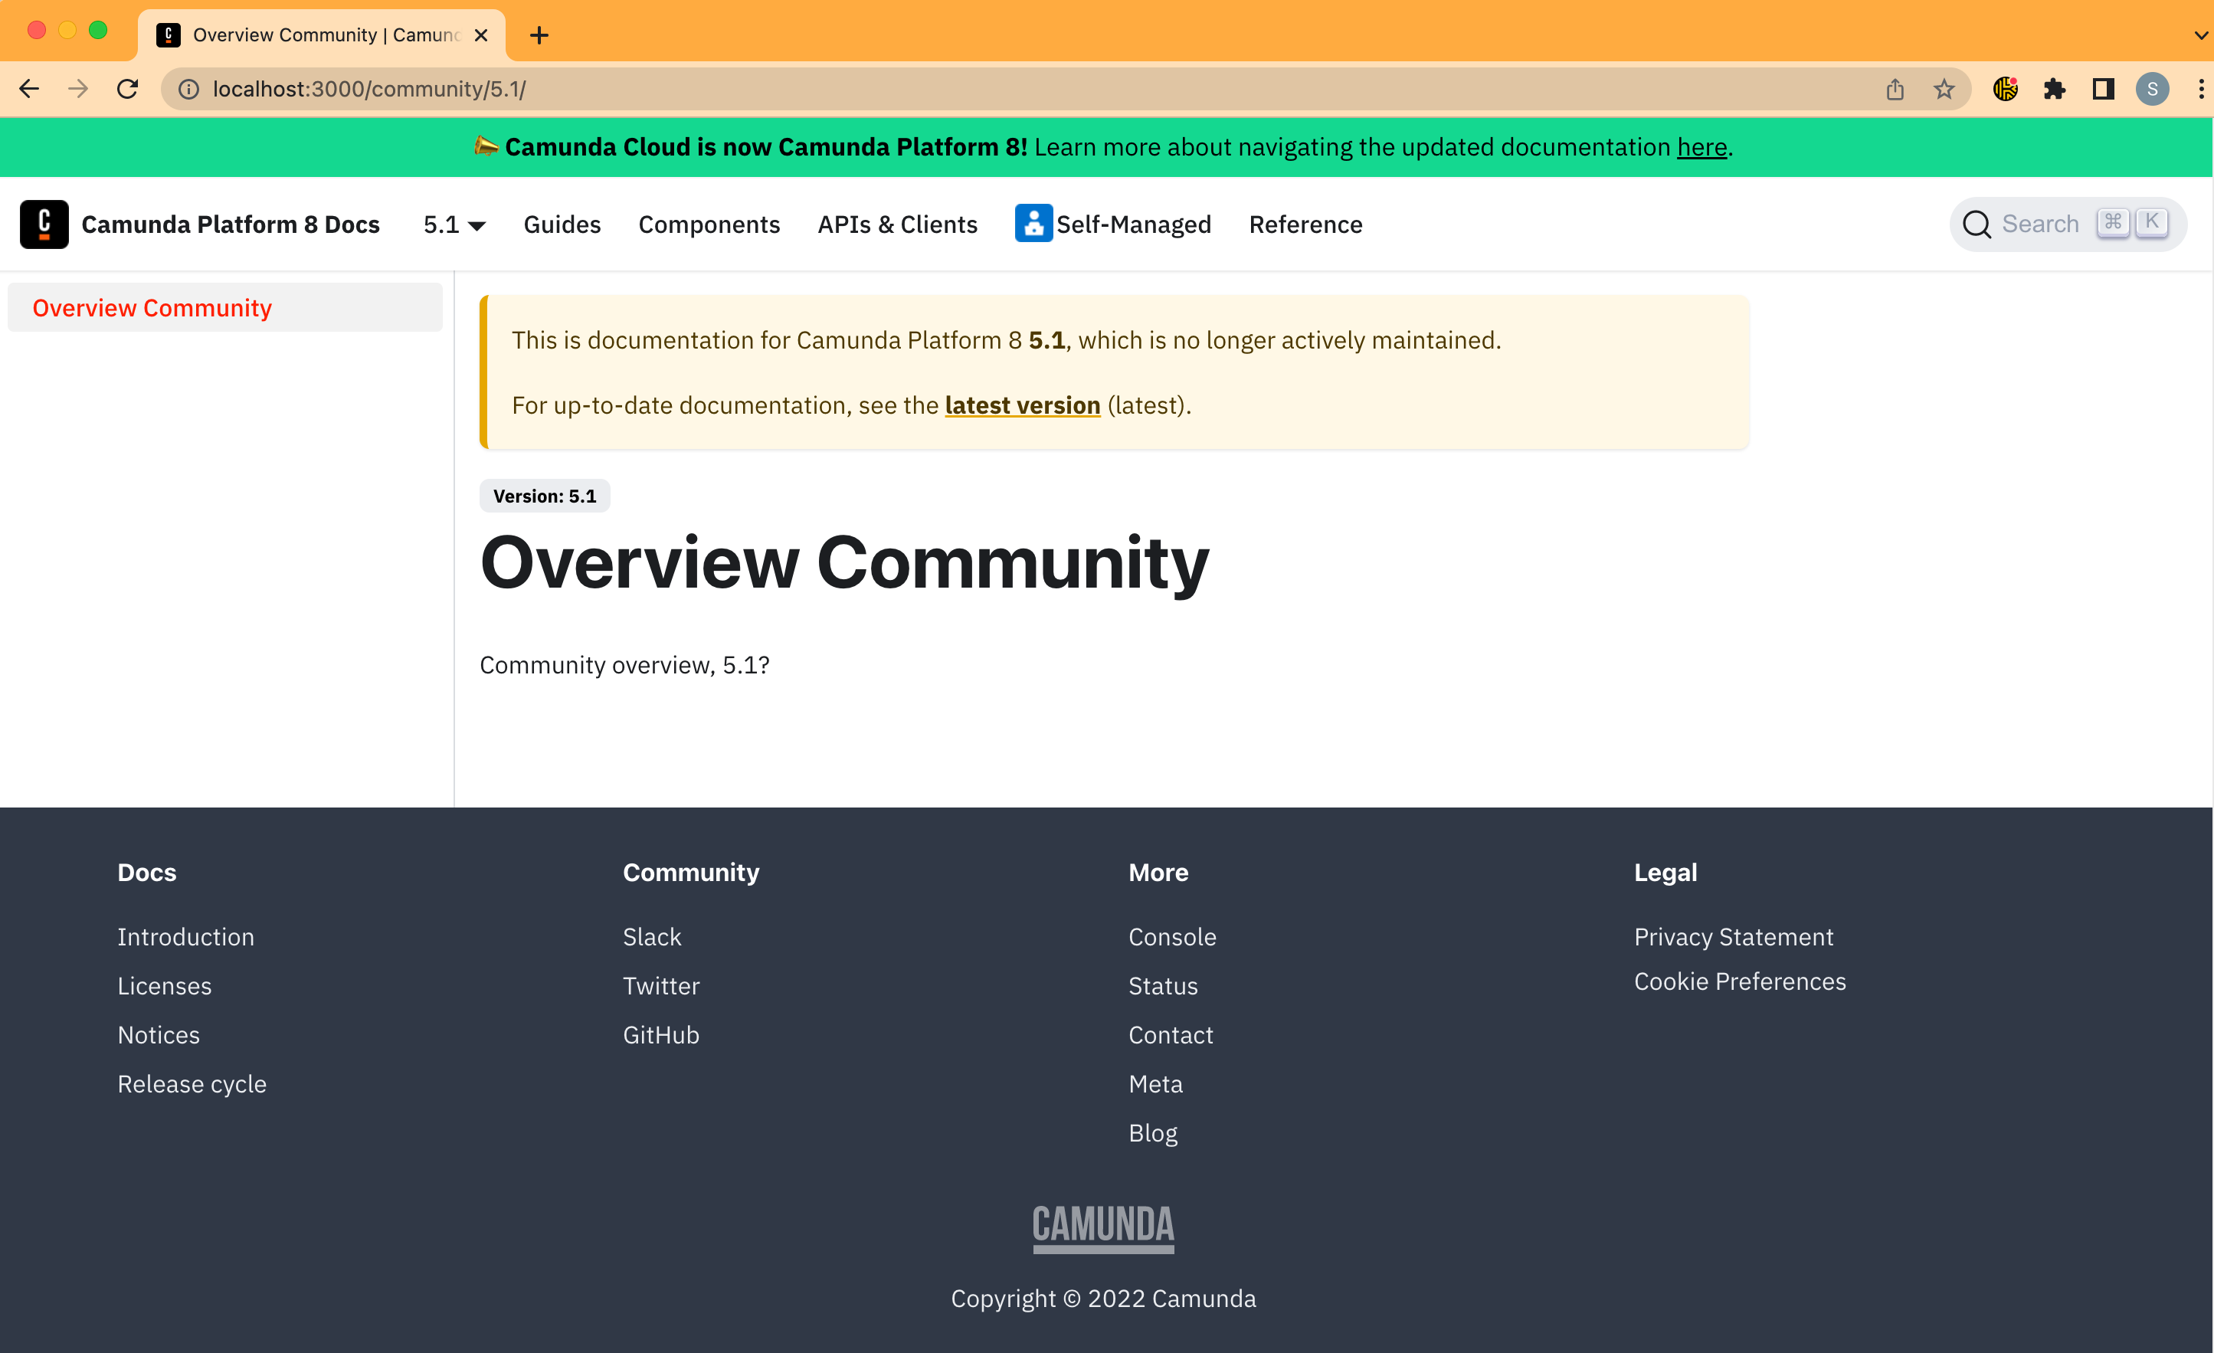Click the Camunda footer logo

click(x=1103, y=1227)
